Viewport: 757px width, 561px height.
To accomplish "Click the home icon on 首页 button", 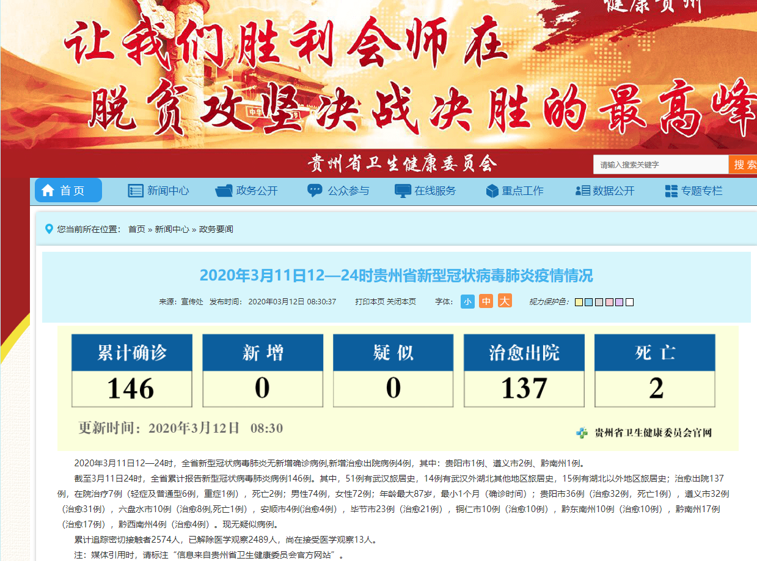I will pos(48,191).
